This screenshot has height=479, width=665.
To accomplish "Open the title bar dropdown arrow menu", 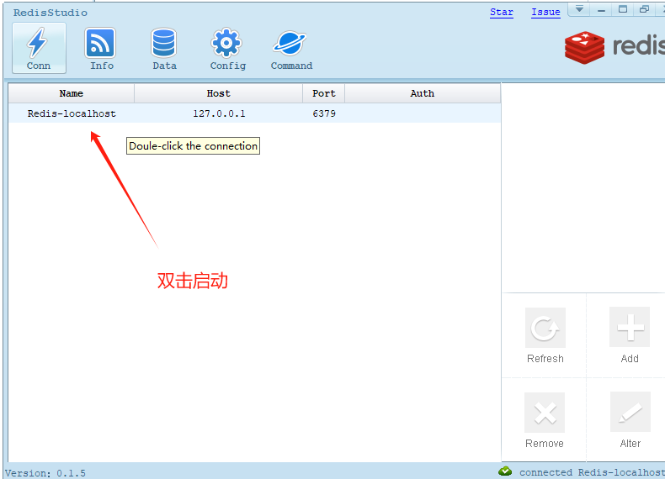I will pyautogui.click(x=579, y=9).
